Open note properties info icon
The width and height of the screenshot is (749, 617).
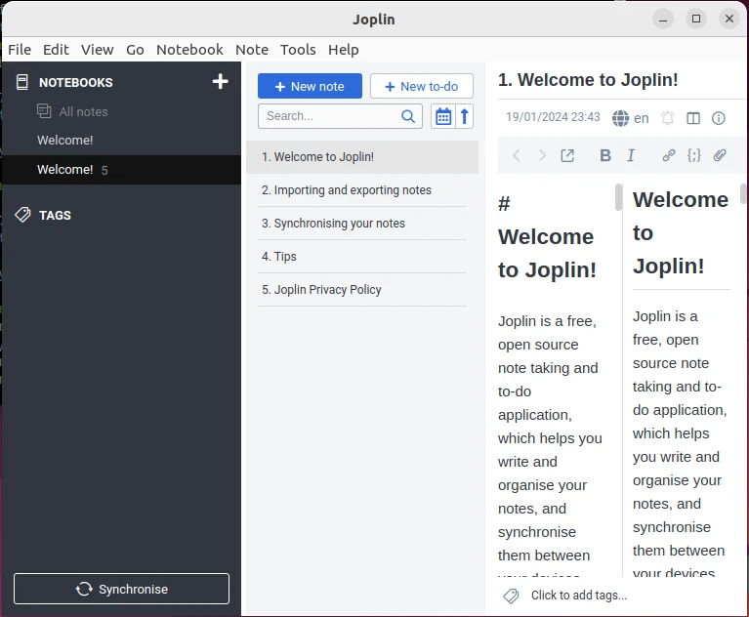[719, 118]
